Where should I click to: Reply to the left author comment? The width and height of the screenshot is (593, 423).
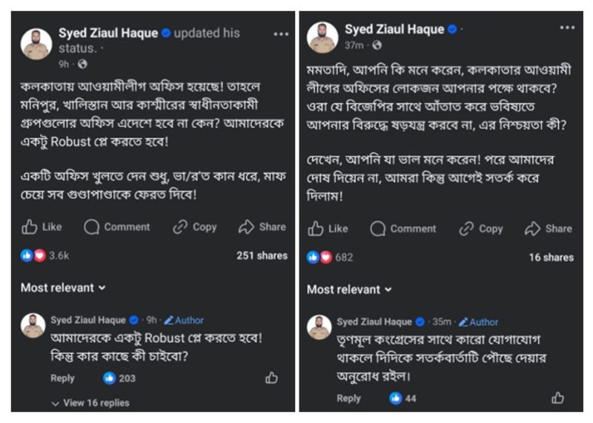coord(62,378)
